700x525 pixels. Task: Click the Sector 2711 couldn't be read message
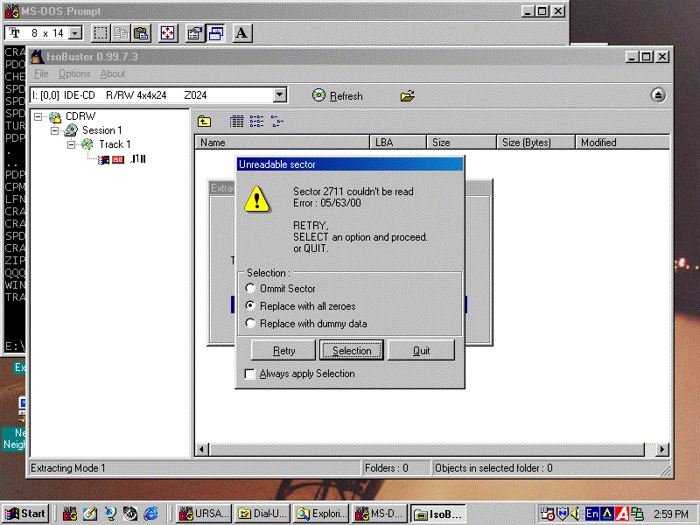pos(353,192)
